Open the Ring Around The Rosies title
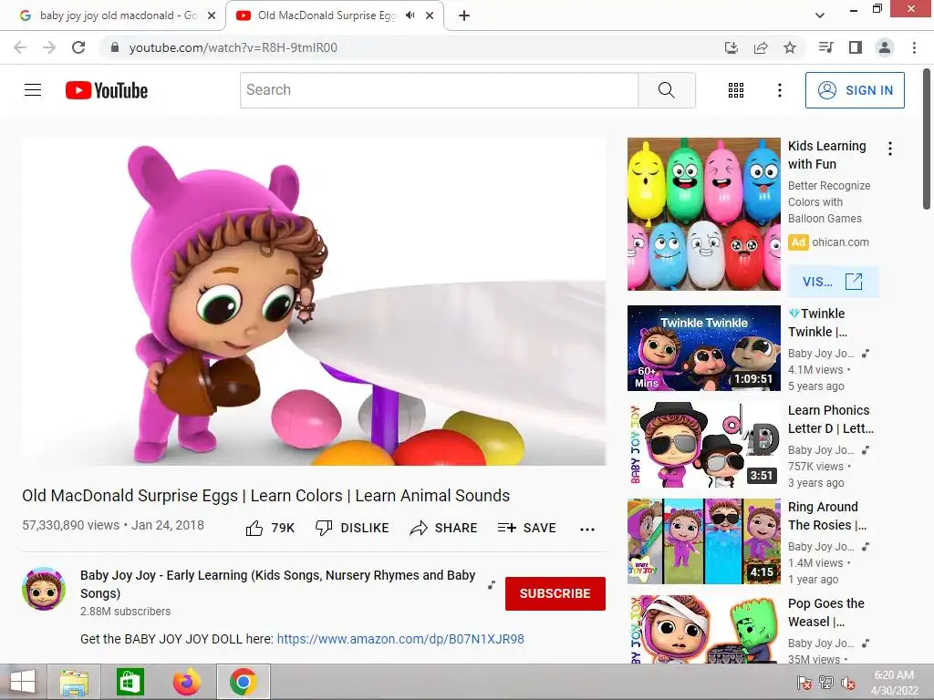The width and height of the screenshot is (934, 700). click(x=826, y=516)
